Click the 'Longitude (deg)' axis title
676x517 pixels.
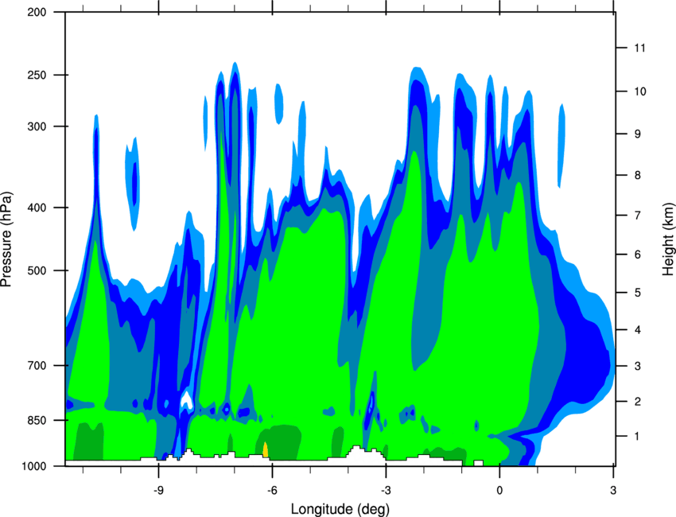[340, 509]
